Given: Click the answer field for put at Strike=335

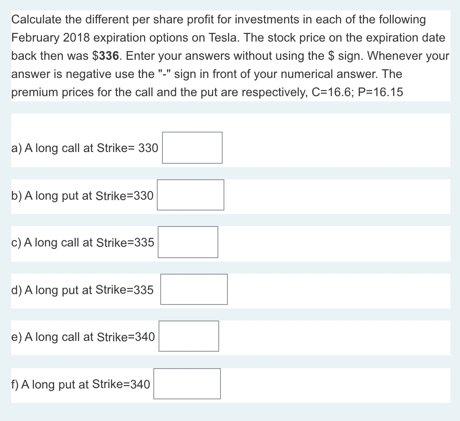Looking at the screenshot, I should 194,289.
